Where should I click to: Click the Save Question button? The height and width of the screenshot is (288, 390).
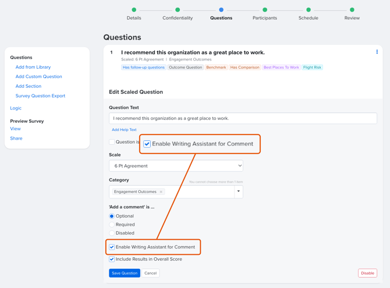coord(125,273)
